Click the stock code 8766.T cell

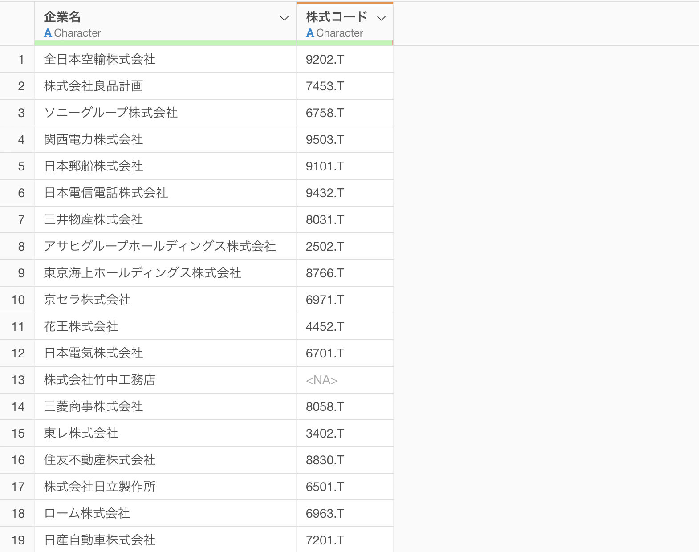pyautogui.click(x=325, y=273)
